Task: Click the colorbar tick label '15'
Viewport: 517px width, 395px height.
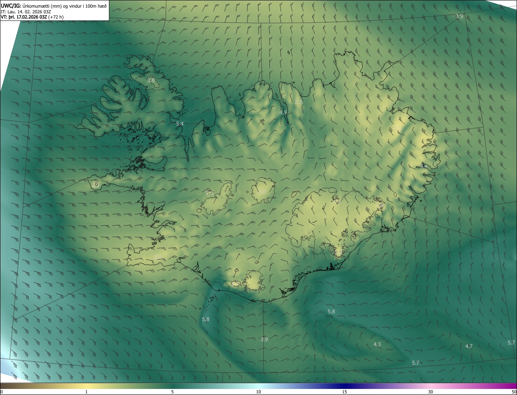Action: click(345, 392)
